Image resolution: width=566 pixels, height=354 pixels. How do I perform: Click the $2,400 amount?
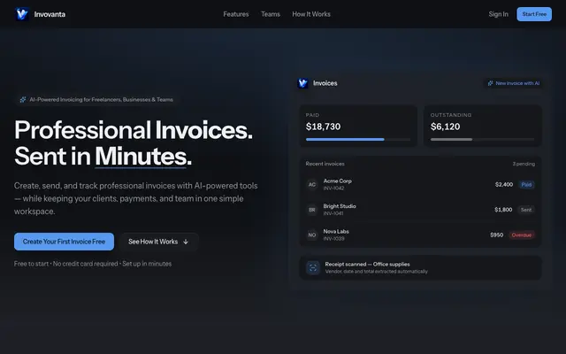(504, 185)
